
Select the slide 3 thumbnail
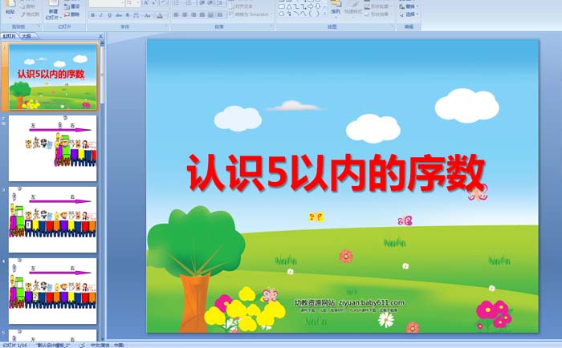[x=53, y=220]
